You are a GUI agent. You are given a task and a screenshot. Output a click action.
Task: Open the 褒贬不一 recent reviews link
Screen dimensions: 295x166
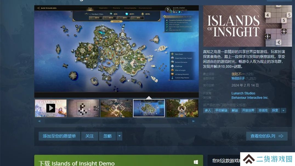pos(238,74)
